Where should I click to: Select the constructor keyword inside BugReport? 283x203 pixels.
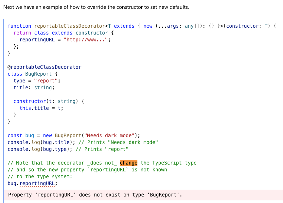click(29, 101)
